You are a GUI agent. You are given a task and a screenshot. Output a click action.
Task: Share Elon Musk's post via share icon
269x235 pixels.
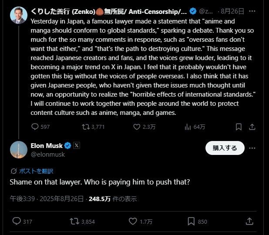(x=249, y=222)
